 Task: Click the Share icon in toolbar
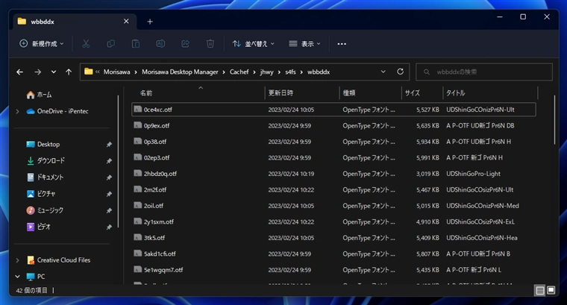pyautogui.click(x=185, y=44)
